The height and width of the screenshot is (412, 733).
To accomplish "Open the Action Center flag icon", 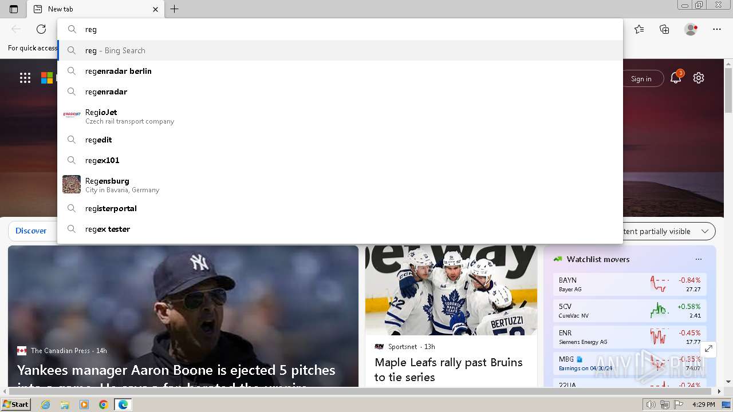I will tap(679, 405).
